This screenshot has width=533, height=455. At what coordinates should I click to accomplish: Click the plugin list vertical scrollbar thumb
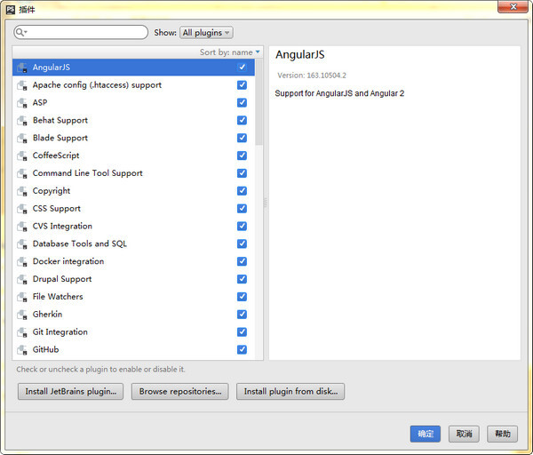259,102
